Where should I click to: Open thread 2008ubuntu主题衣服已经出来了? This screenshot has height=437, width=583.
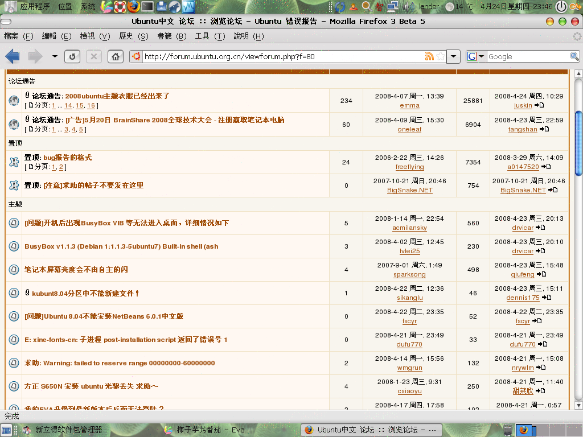(117, 96)
